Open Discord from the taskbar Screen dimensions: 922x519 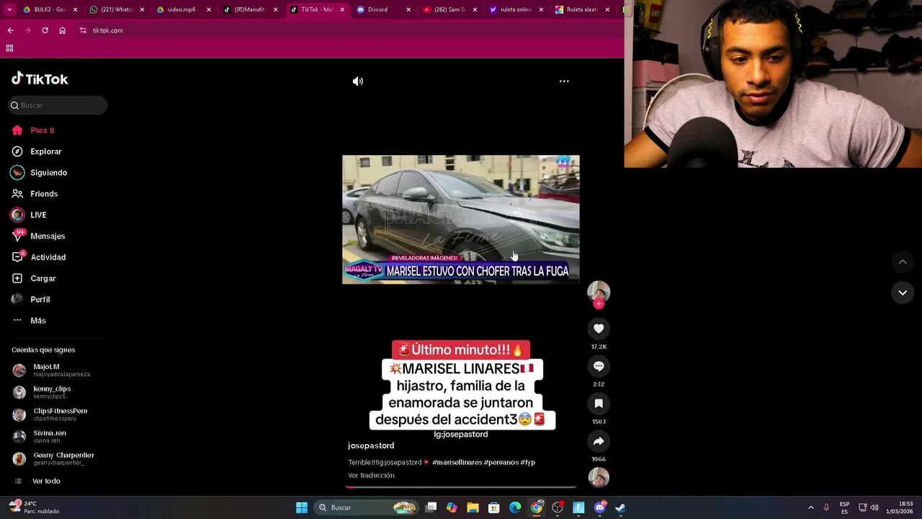pyautogui.click(x=600, y=507)
